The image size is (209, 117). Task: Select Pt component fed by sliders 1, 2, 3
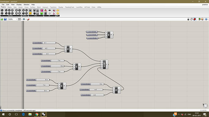68,49
